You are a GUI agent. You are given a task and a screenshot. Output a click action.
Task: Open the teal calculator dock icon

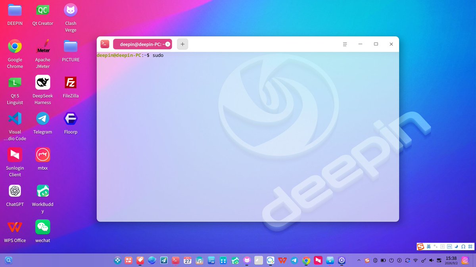223,260
